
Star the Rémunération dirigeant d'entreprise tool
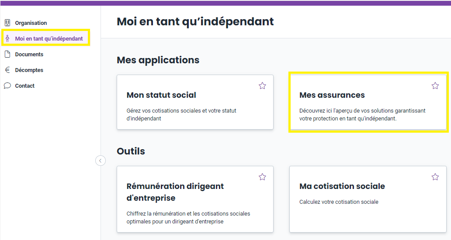point(262,177)
